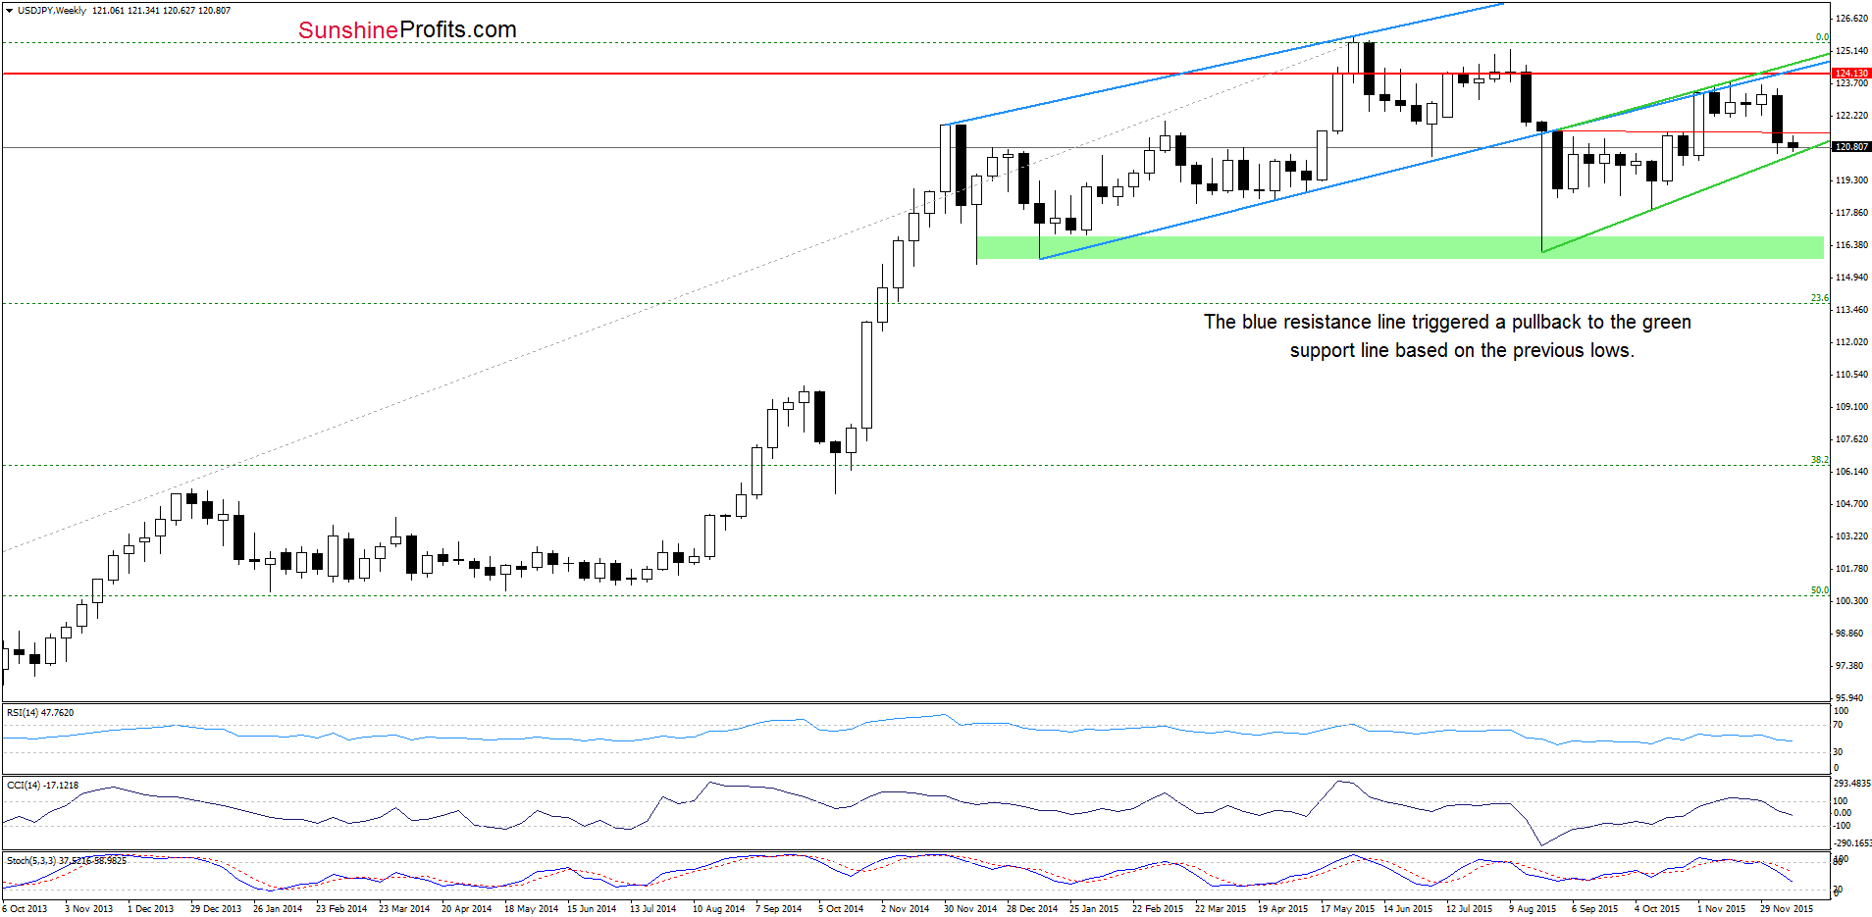Click the 0.0 Fibonacci level label
This screenshot has height=917, width=1872.
click(x=1822, y=37)
